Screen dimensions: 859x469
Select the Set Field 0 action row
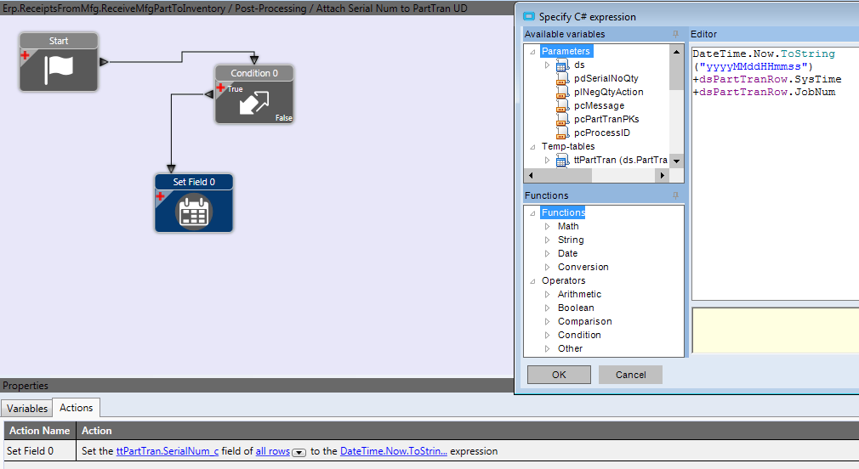coord(431,451)
